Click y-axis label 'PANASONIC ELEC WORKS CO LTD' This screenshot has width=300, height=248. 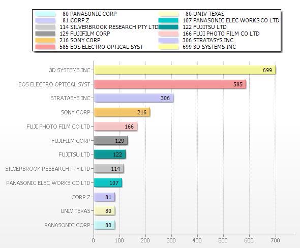click(x=48, y=183)
